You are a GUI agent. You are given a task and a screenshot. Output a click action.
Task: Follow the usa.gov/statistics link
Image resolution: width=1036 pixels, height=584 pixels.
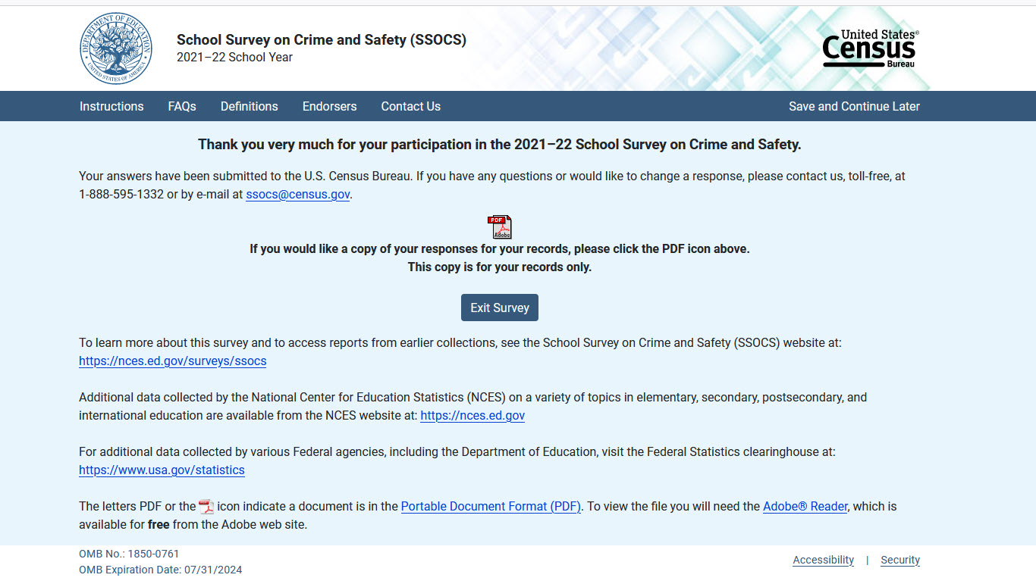(162, 470)
